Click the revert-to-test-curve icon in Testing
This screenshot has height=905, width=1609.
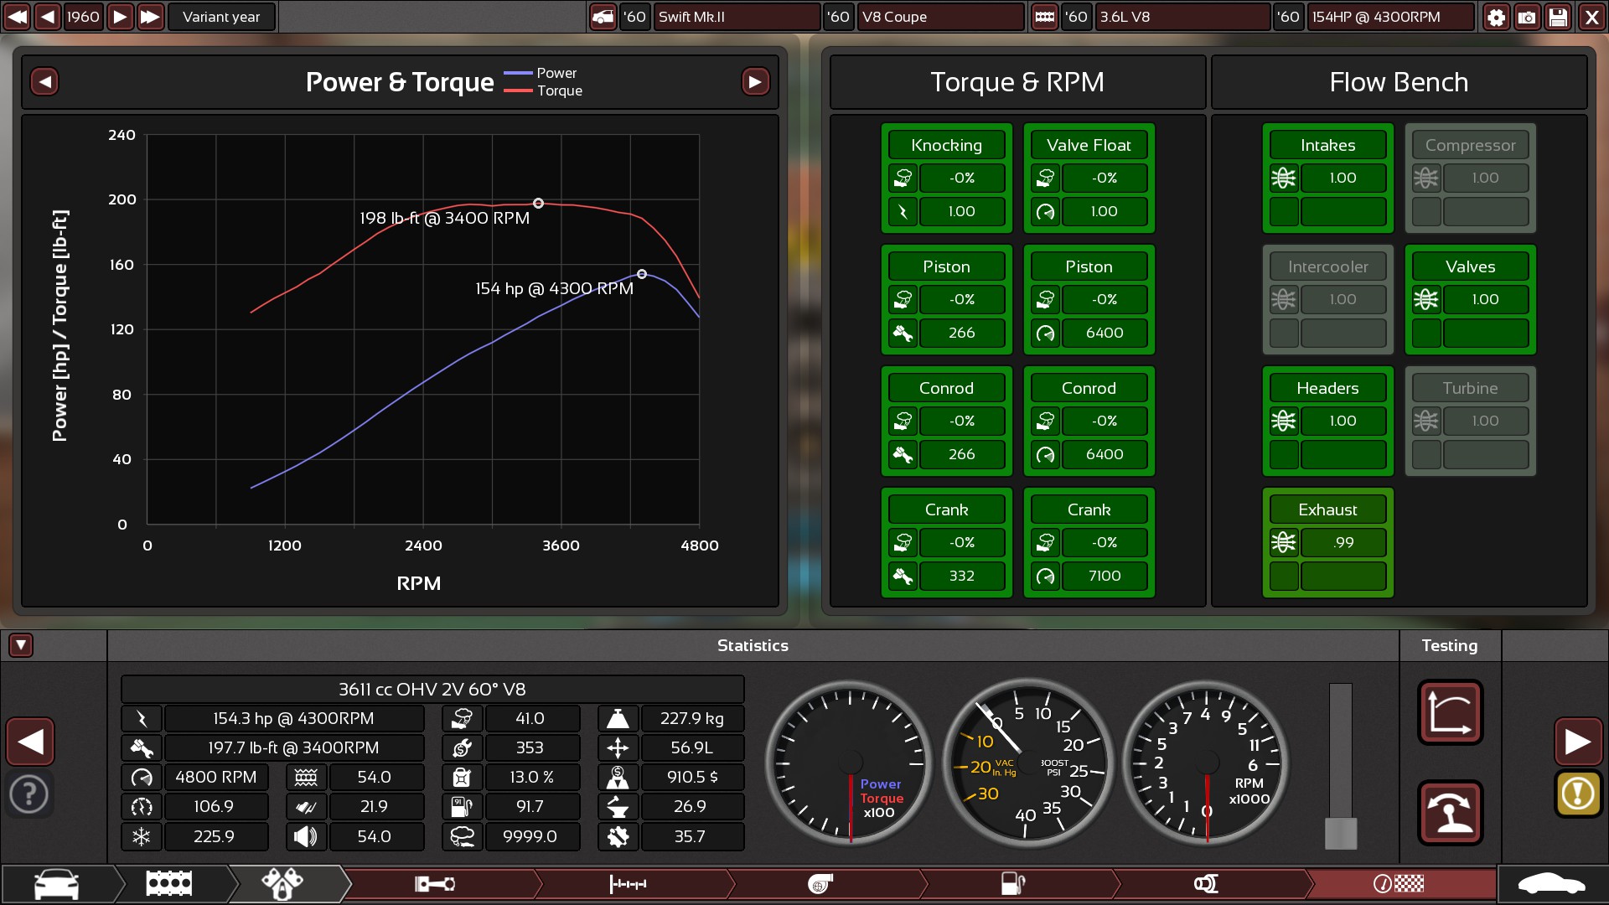[1450, 712]
